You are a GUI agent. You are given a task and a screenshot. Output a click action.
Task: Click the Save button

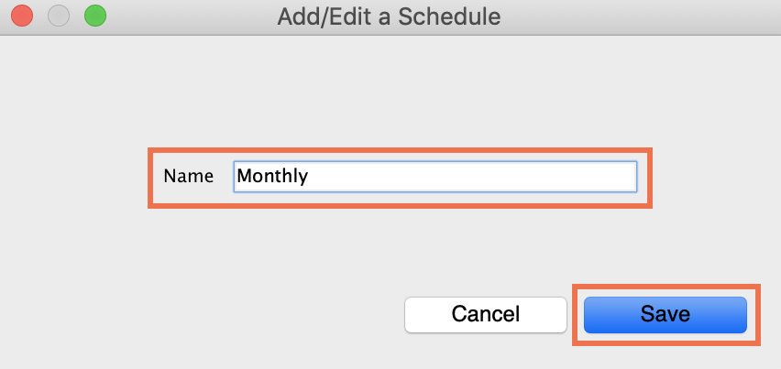pyautogui.click(x=665, y=314)
